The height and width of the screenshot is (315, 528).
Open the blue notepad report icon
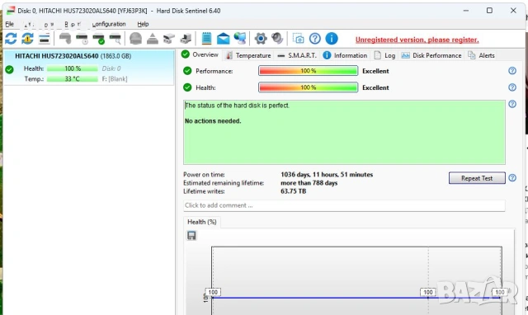tap(206, 39)
